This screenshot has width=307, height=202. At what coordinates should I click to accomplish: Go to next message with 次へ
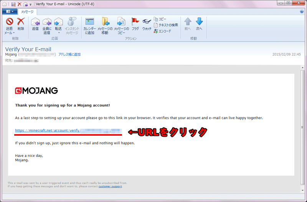199,24
